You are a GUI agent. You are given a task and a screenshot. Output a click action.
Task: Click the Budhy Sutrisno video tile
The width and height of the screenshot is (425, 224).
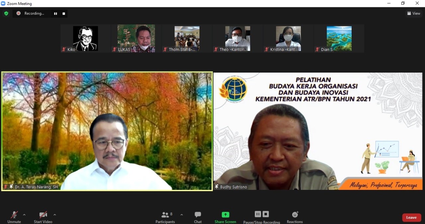coord(318,131)
